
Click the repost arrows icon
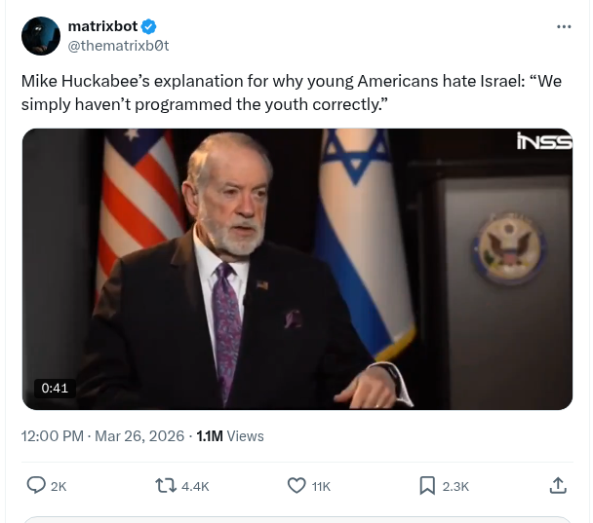click(x=167, y=485)
